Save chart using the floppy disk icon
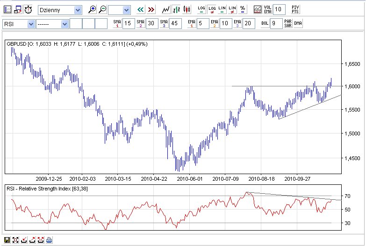This screenshot has width=366, height=246. point(7,240)
